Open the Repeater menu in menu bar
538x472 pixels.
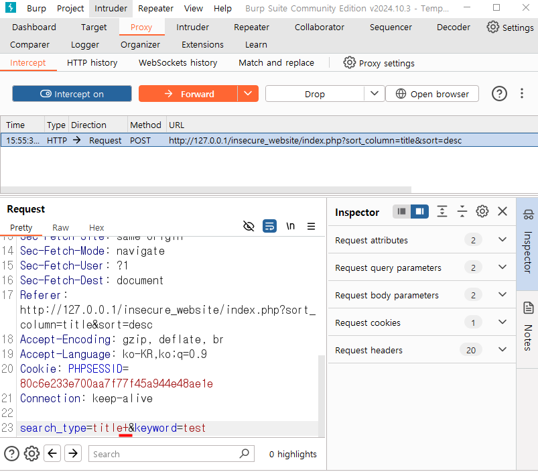point(155,9)
